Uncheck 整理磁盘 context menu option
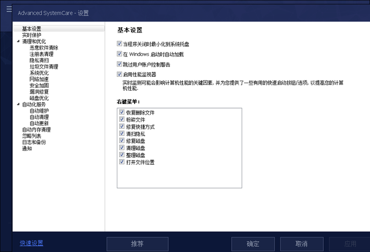370x252 pixels. [x=122, y=154]
